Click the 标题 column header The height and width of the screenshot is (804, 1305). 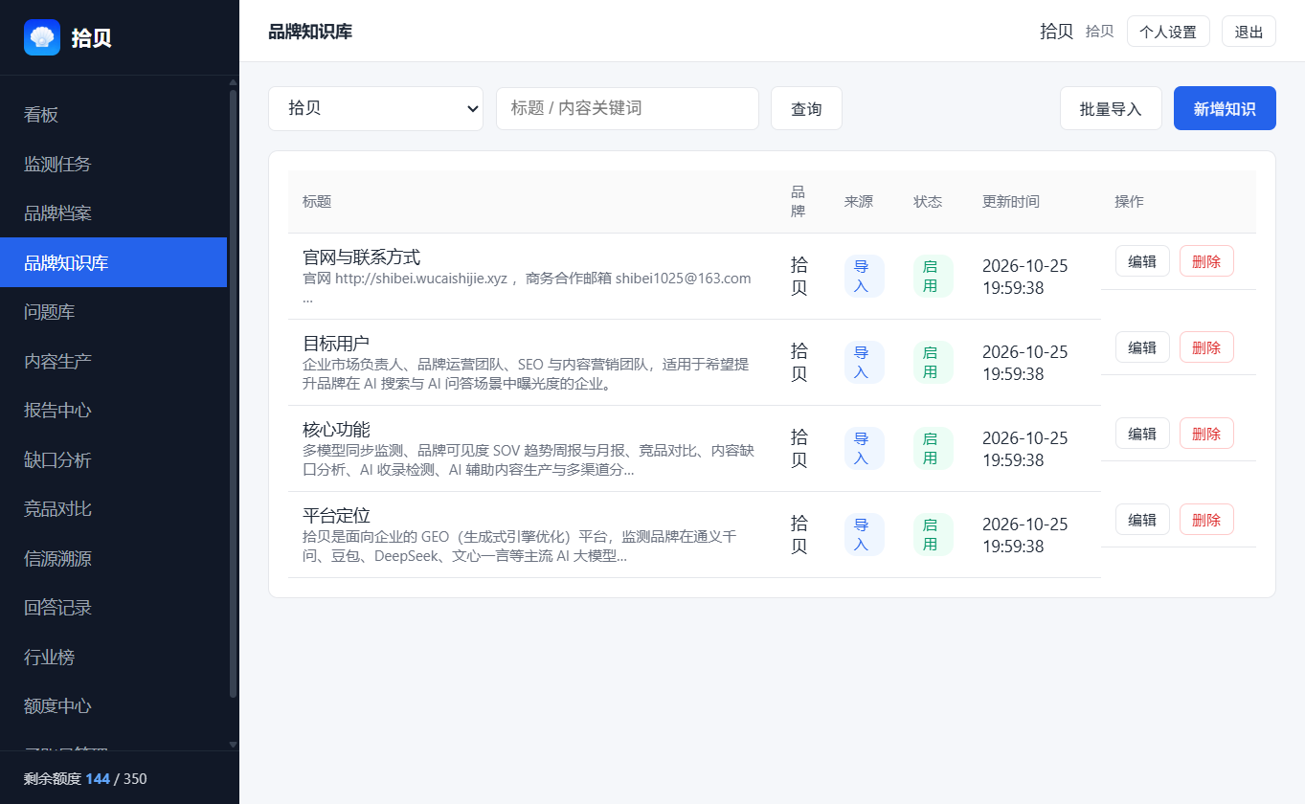tap(317, 202)
